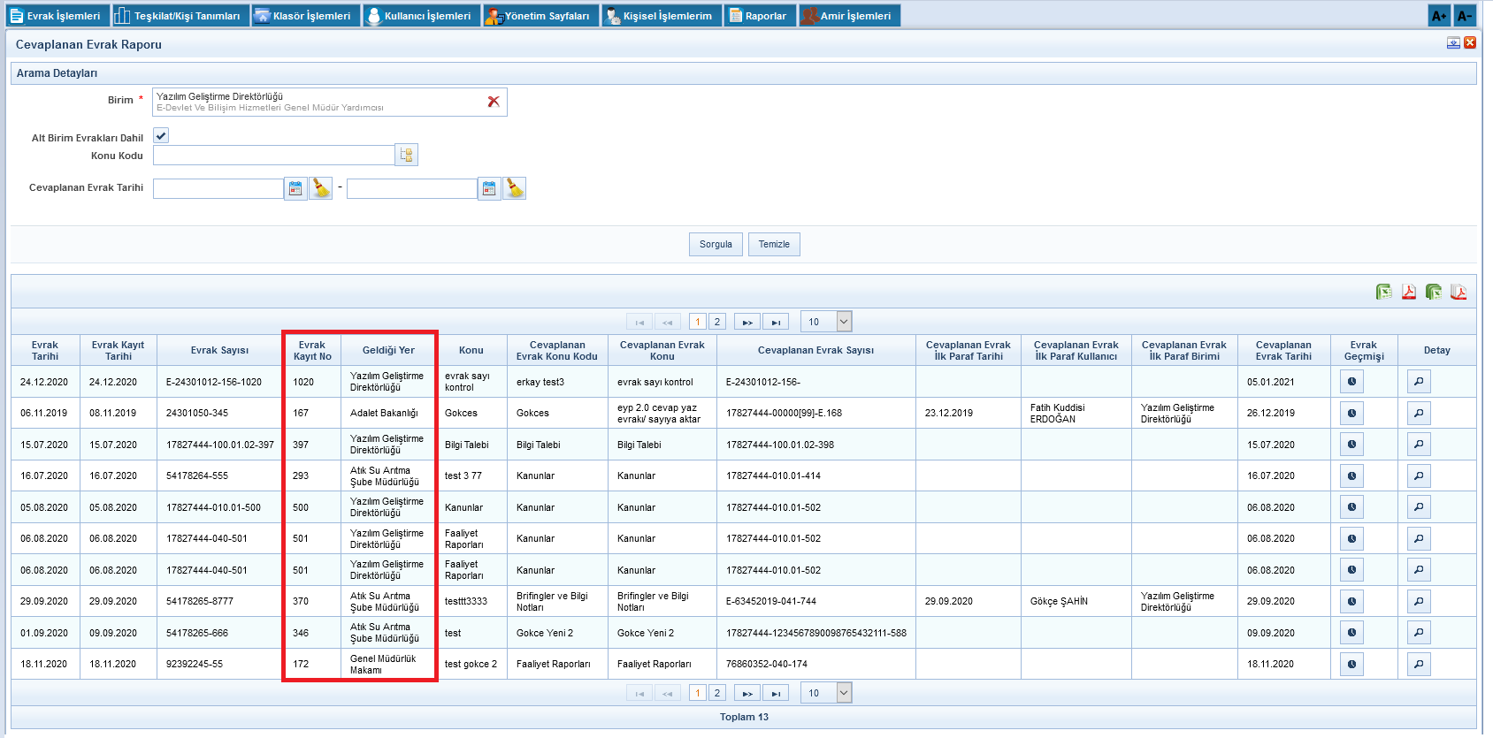Open rows-per-page dropdown above the table

[844, 322]
